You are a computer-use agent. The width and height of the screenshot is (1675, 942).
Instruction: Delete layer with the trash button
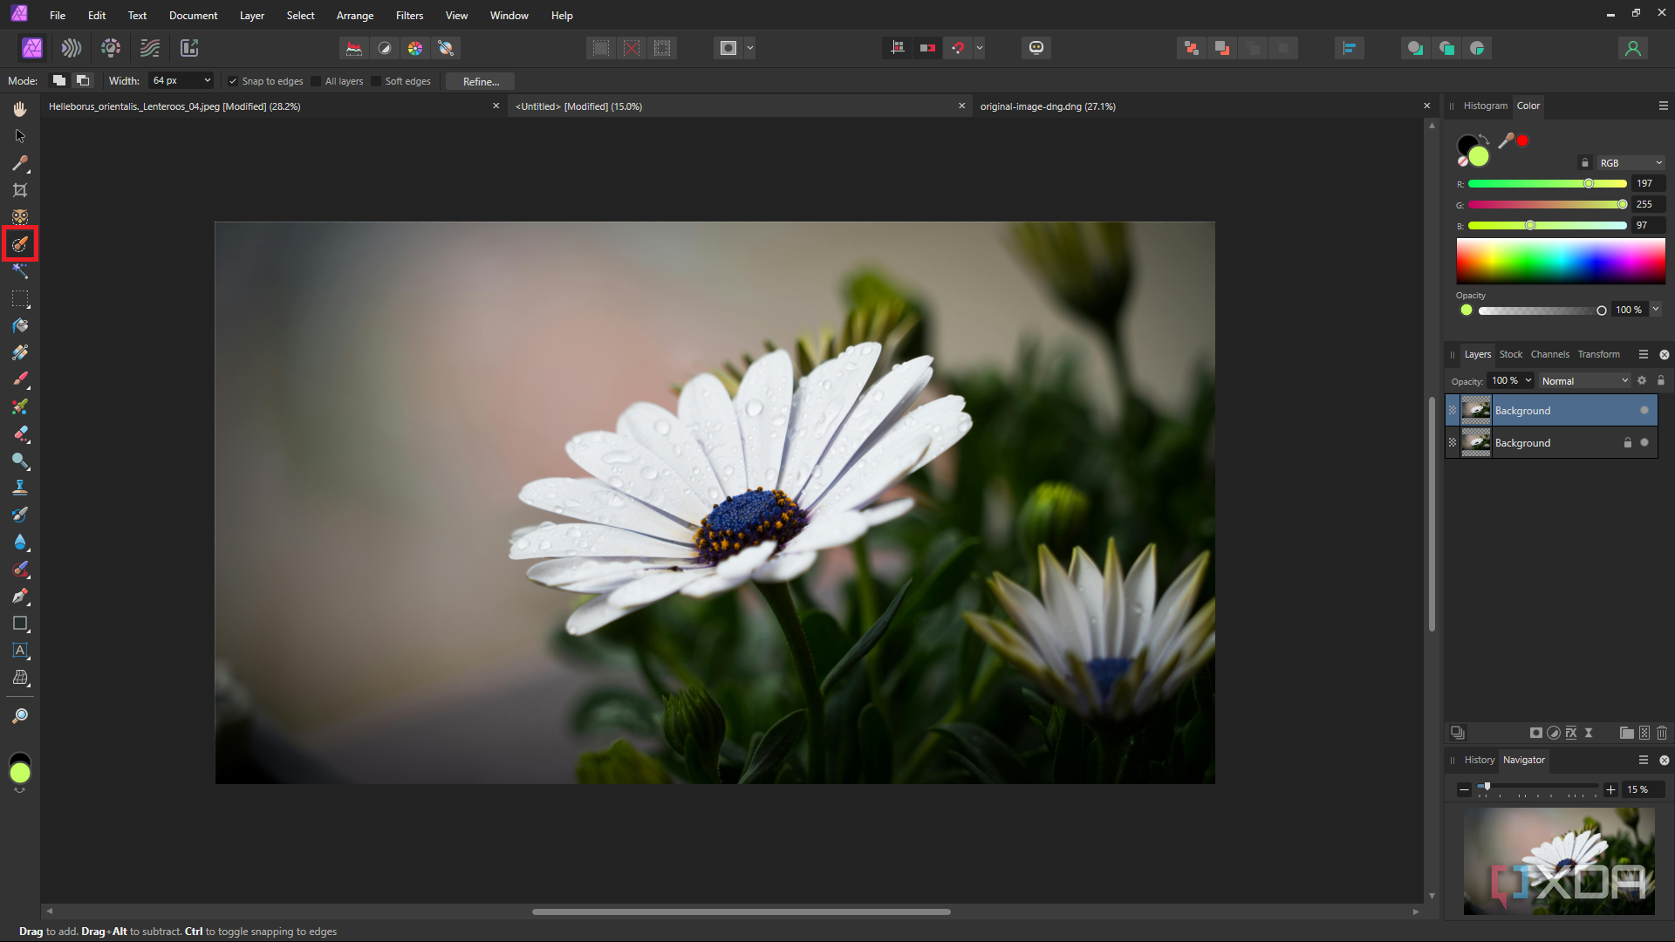click(1662, 733)
